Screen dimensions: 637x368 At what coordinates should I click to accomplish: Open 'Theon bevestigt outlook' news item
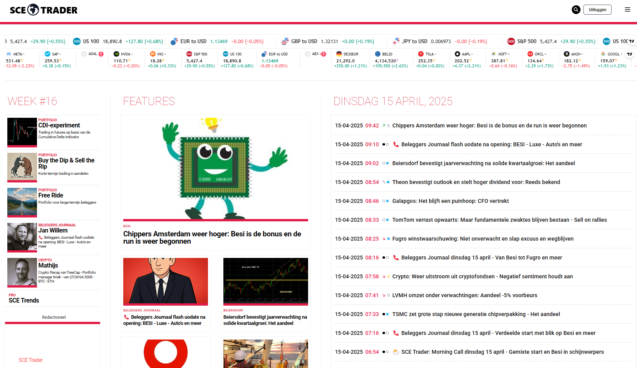(x=476, y=182)
